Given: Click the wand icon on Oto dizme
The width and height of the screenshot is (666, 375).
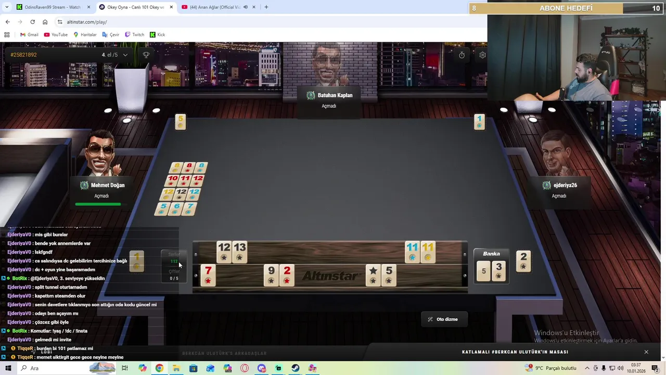Looking at the screenshot, I should (430, 319).
